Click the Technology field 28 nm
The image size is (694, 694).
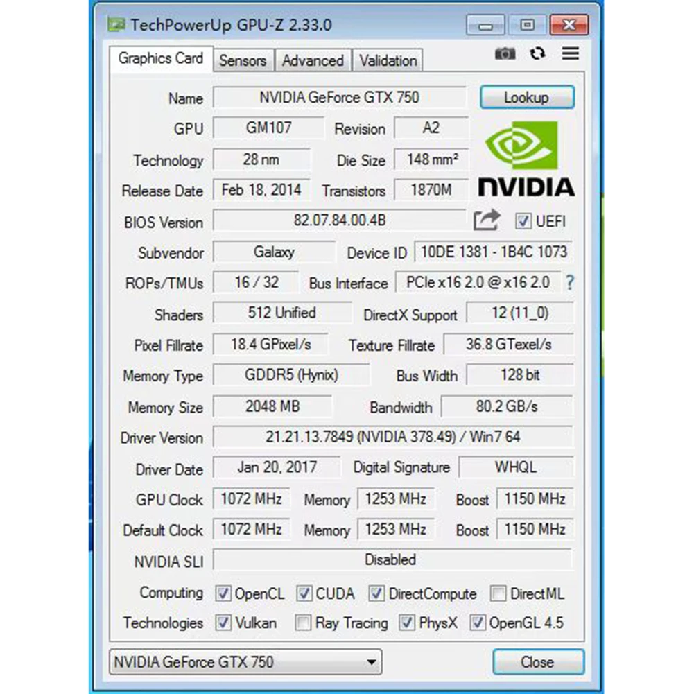[x=261, y=159]
